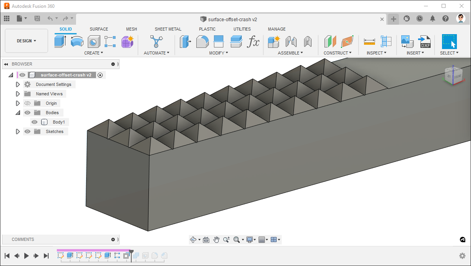Hide the Sketches folder

27,131
